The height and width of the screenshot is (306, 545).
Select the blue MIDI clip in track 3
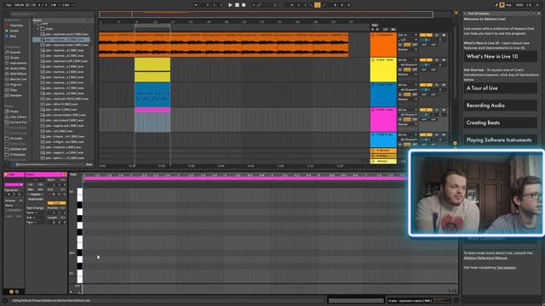tap(152, 94)
